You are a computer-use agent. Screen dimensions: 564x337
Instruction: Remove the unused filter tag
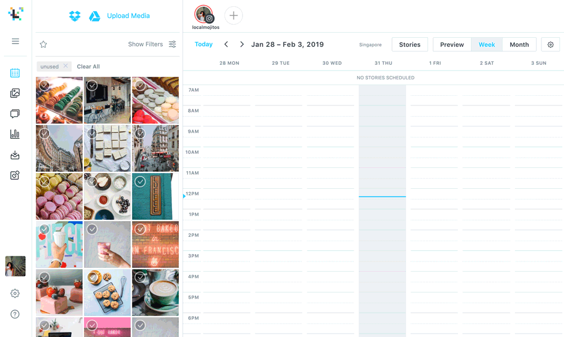click(65, 66)
